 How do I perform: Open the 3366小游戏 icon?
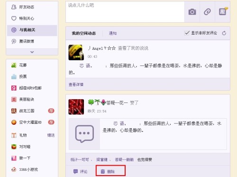pyautogui.click(x=14, y=169)
